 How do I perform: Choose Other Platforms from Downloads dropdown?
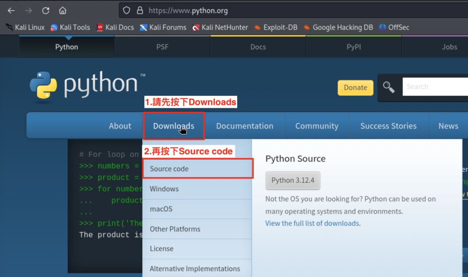click(x=197, y=229)
